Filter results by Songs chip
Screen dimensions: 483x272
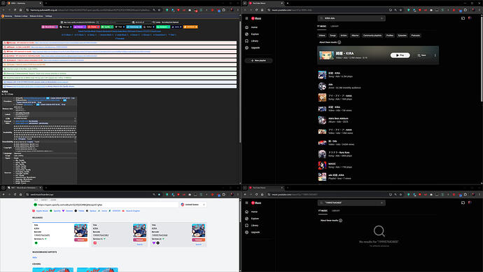pos(332,36)
